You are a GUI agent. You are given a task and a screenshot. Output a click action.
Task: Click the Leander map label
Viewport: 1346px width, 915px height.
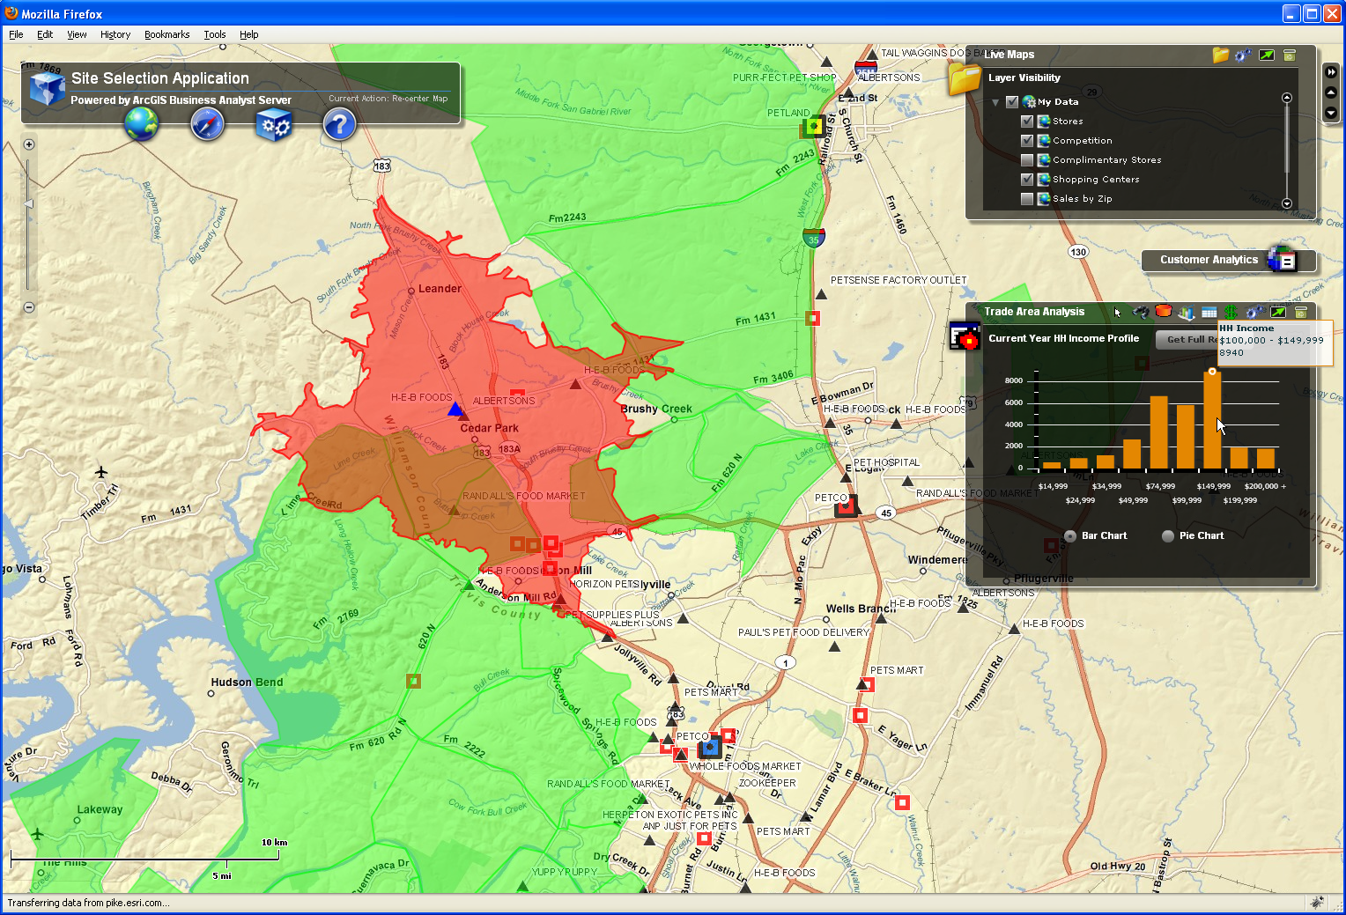pyautogui.click(x=440, y=289)
